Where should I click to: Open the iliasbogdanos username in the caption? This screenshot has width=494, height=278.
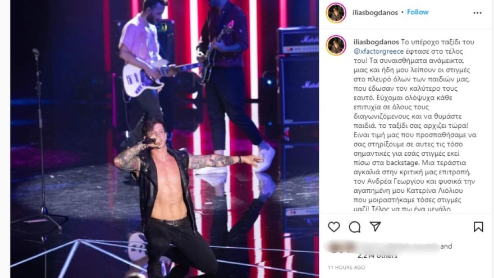point(376,42)
